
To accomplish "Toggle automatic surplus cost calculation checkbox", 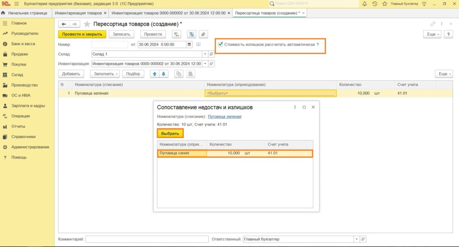I will [x=221, y=44].
